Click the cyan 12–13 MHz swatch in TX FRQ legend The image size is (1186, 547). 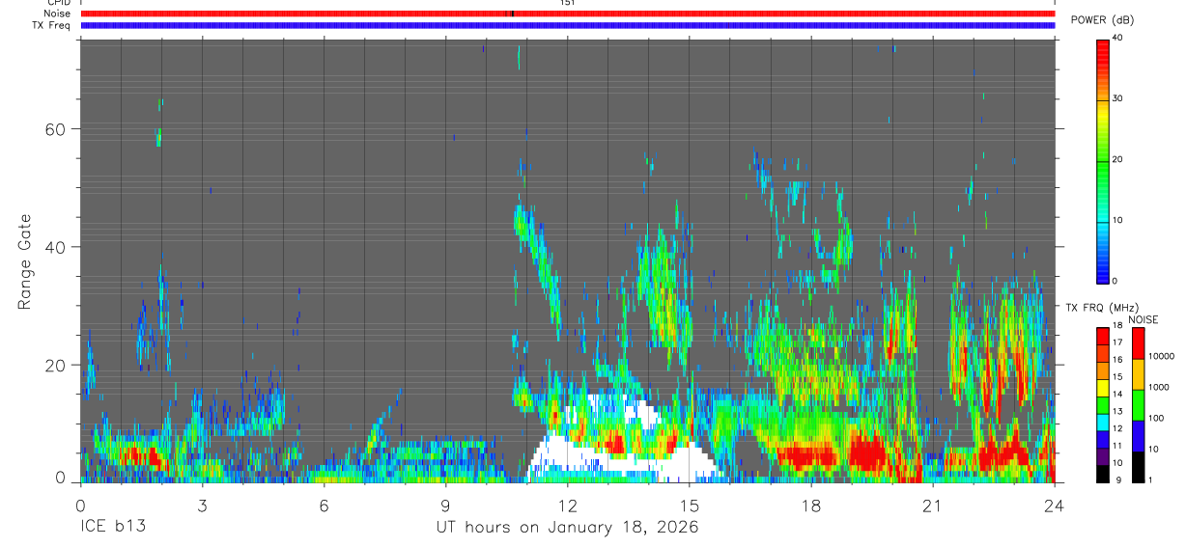coord(1103,422)
